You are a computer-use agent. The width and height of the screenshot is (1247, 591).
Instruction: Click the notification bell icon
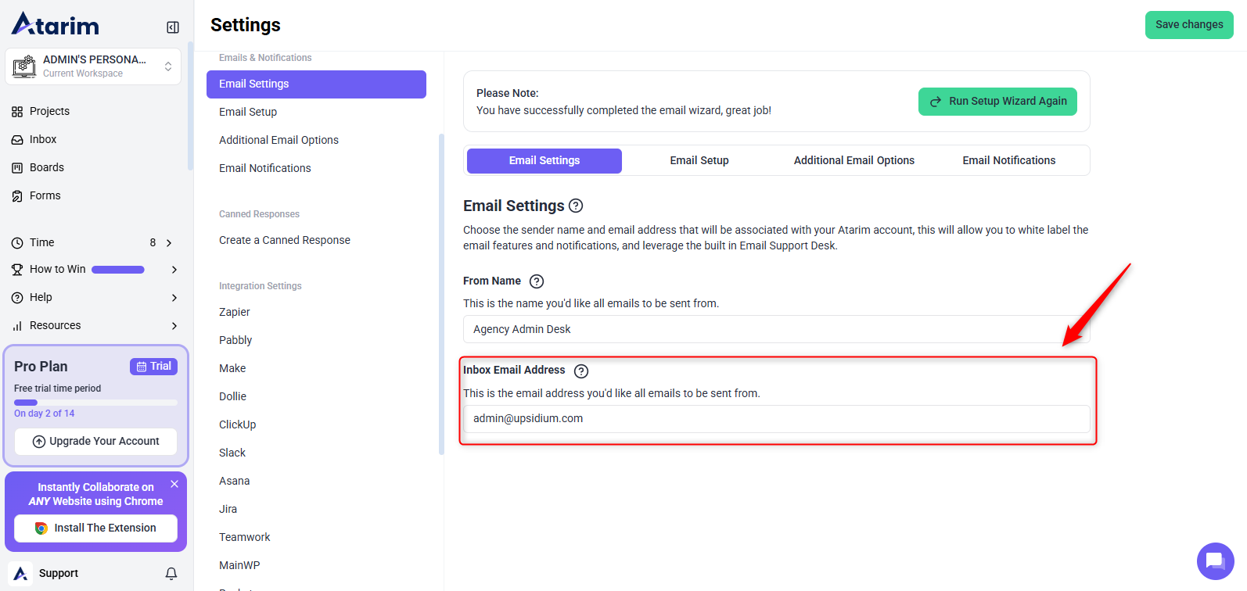pyautogui.click(x=171, y=574)
